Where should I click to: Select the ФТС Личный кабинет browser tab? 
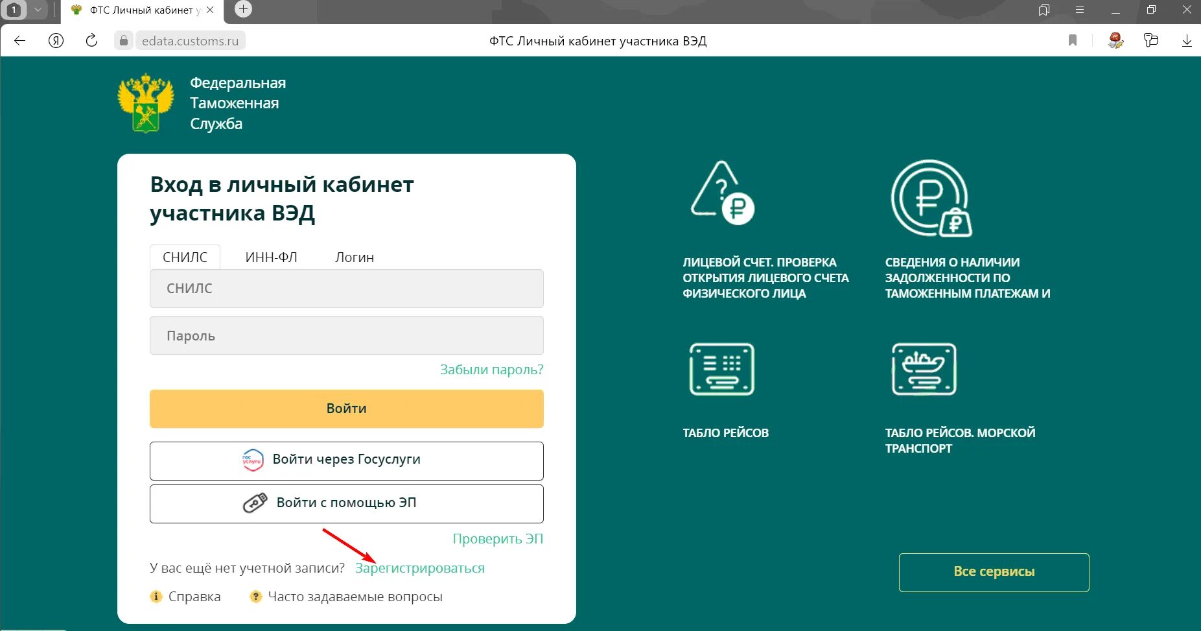(x=141, y=10)
